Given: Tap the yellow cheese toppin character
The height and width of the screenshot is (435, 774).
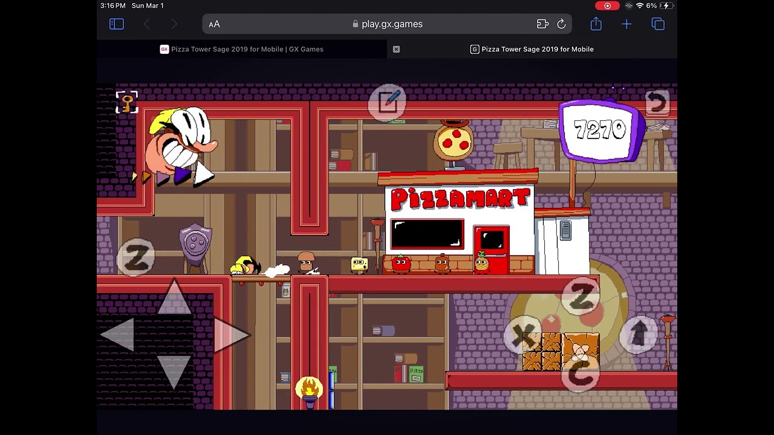Looking at the screenshot, I should [x=359, y=264].
